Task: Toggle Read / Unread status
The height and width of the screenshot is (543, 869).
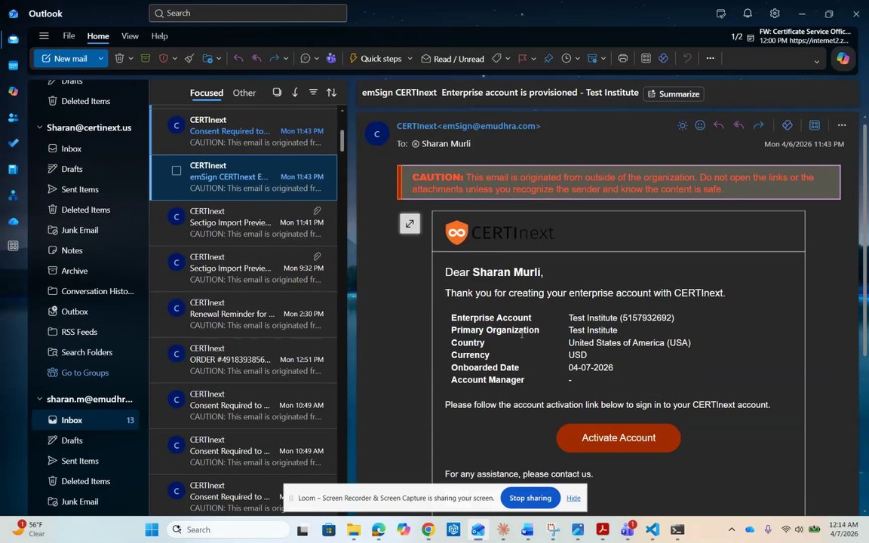Action: 453,58
